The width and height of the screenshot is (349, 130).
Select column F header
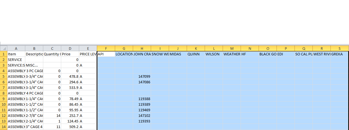[x=106, y=48]
